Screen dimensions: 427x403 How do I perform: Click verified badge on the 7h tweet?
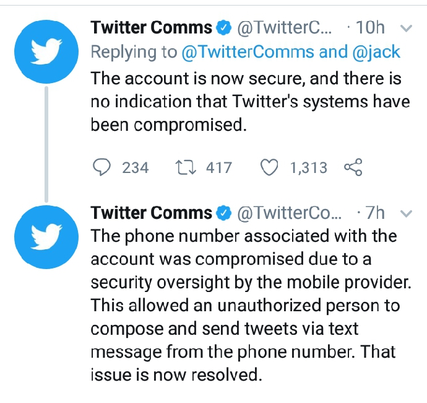click(223, 213)
